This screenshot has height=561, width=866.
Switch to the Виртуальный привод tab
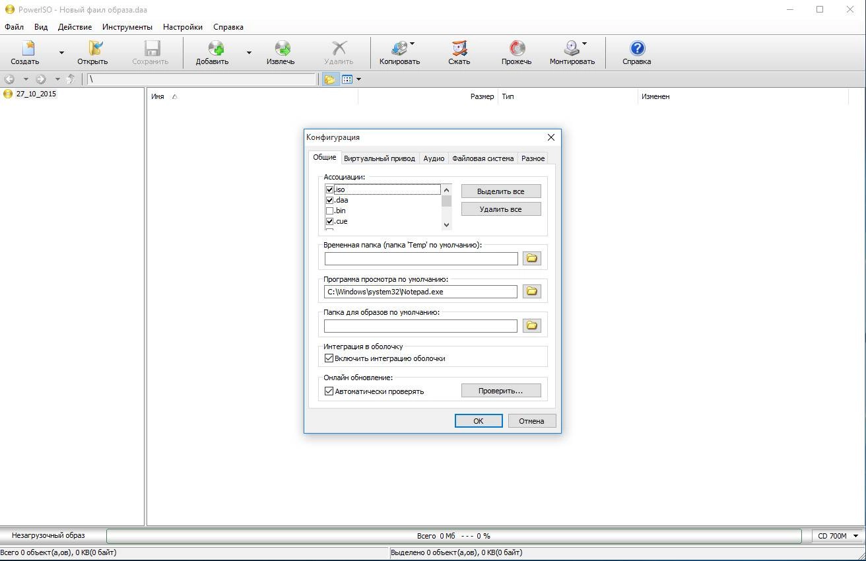coord(380,158)
